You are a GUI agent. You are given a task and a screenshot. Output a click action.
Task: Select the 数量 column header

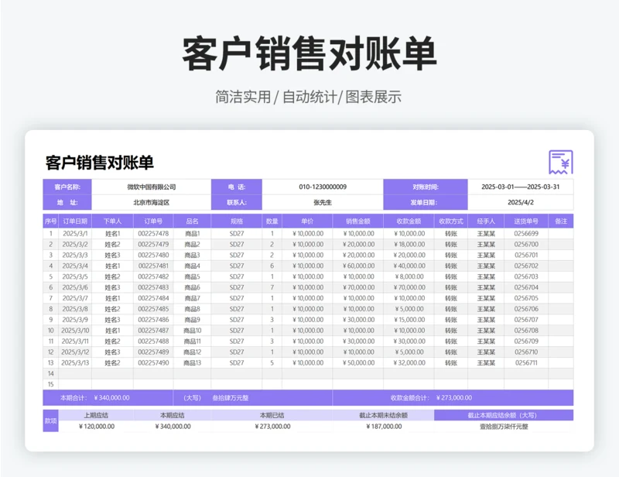(272, 221)
